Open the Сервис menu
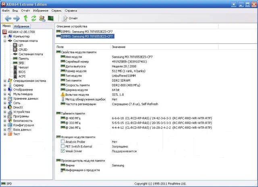258x187 pixels. click(x=56, y=11)
